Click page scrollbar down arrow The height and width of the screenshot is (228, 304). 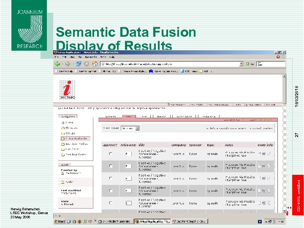coord(284,211)
